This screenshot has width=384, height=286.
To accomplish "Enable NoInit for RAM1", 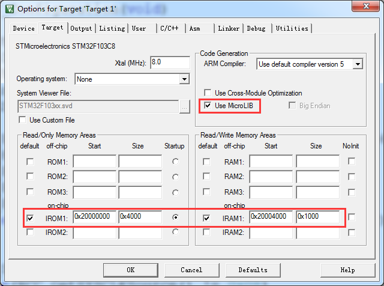I will (x=352, y=161).
